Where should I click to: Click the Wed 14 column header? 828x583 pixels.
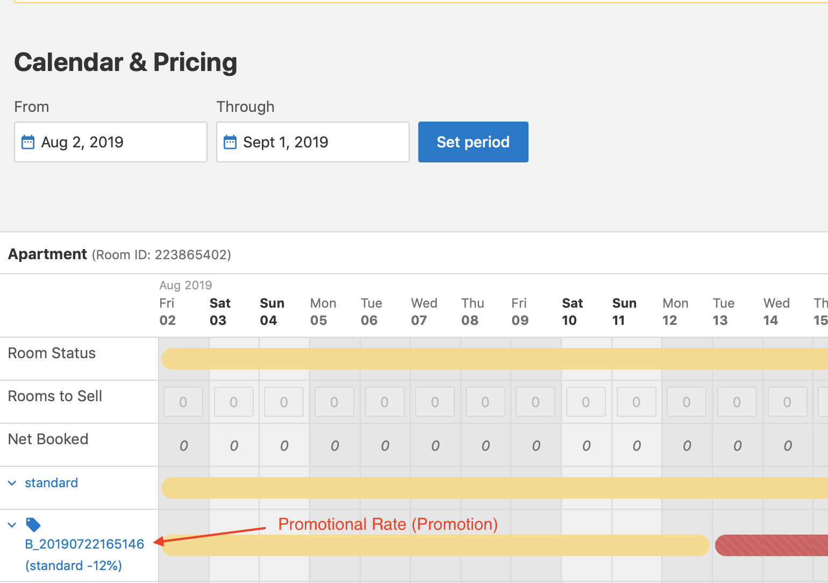[776, 311]
